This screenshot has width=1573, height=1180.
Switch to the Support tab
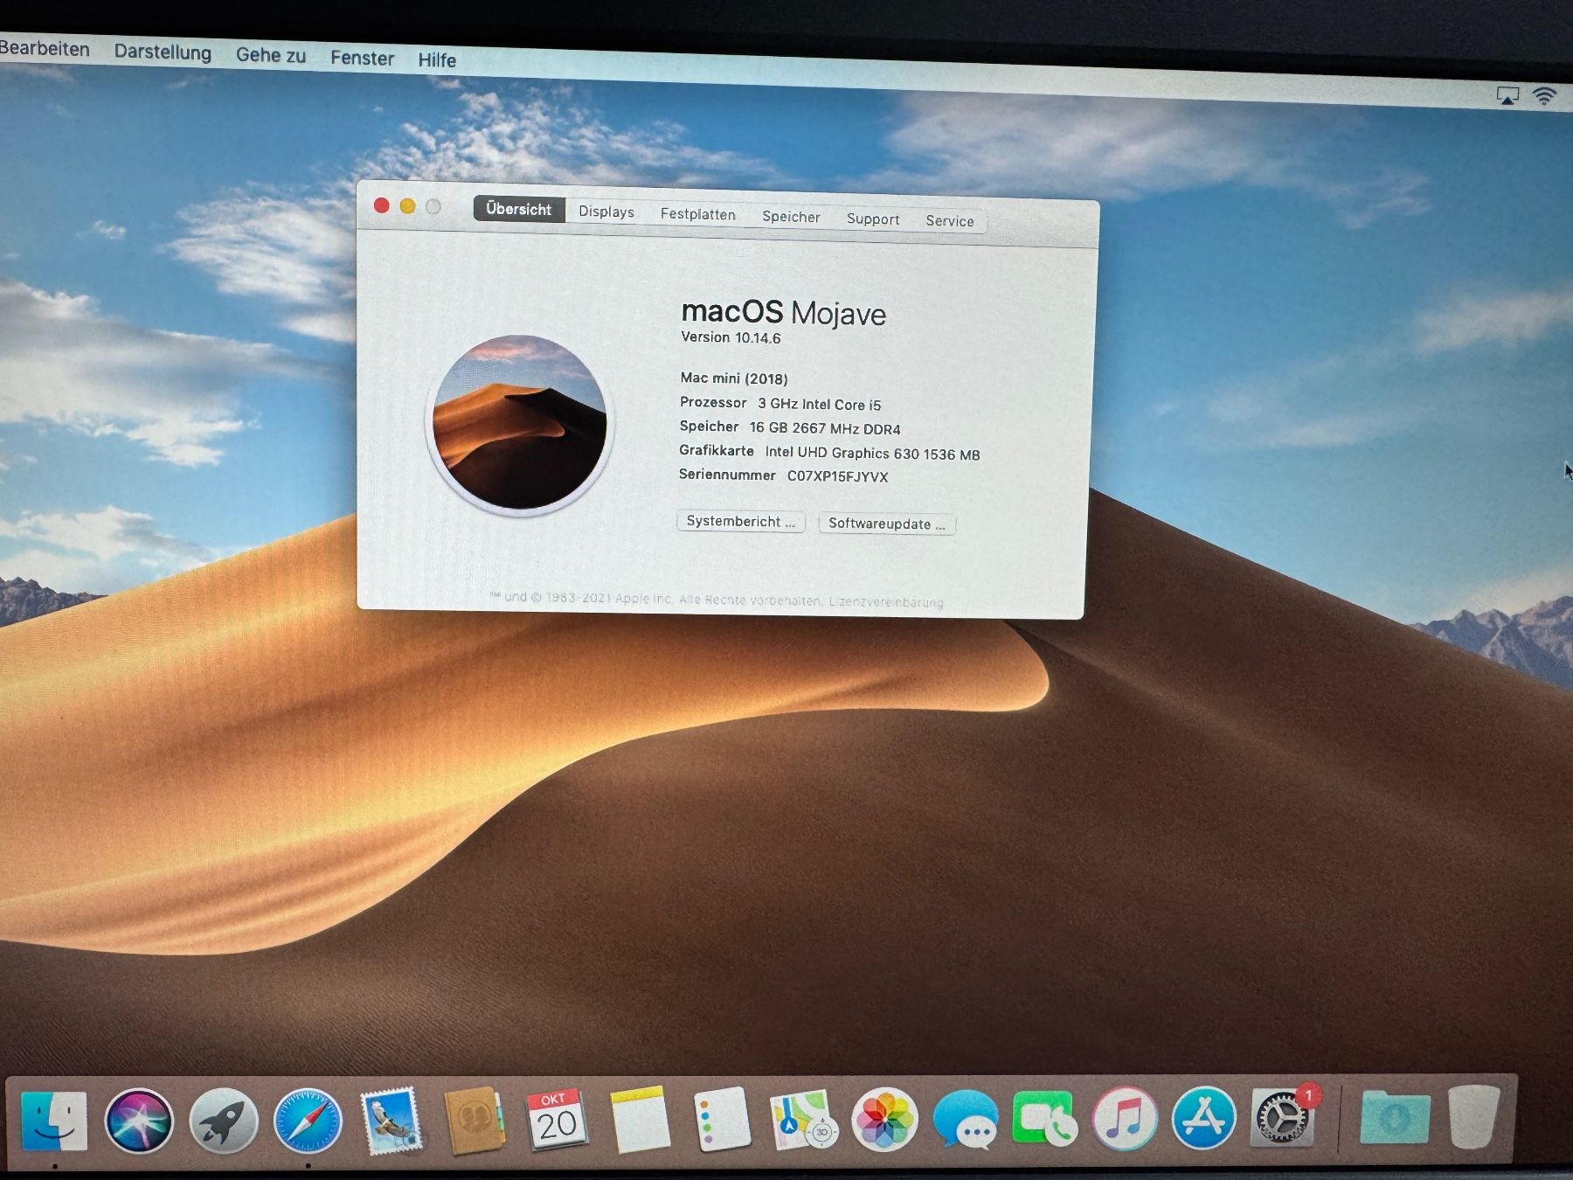(x=873, y=219)
